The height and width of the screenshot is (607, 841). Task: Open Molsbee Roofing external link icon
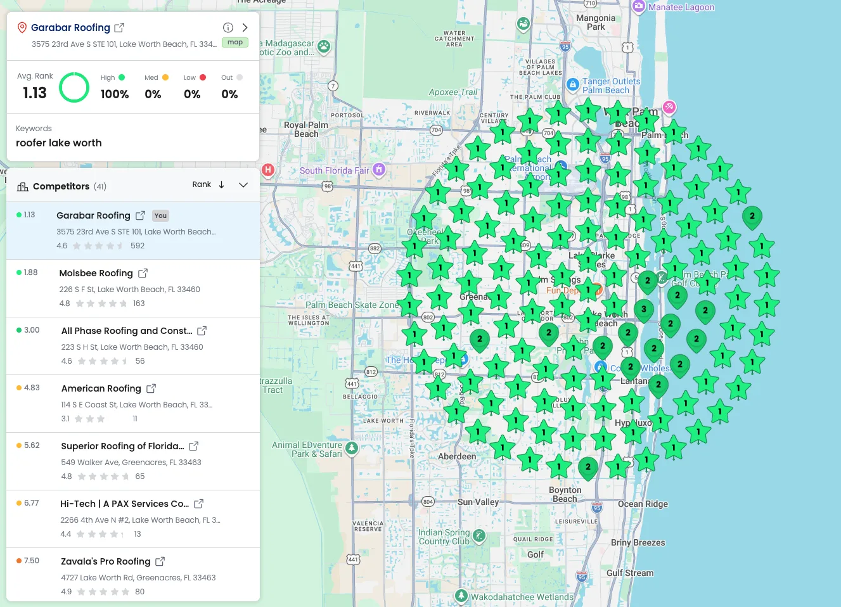point(143,273)
